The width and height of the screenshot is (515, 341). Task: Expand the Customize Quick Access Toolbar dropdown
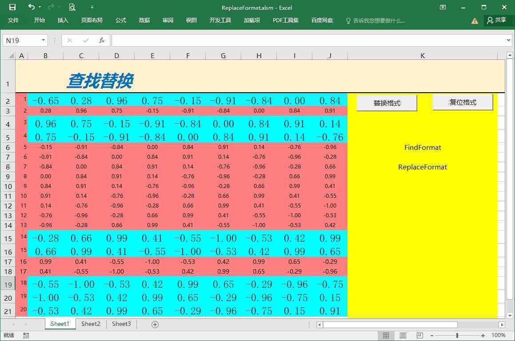[x=92, y=7]
